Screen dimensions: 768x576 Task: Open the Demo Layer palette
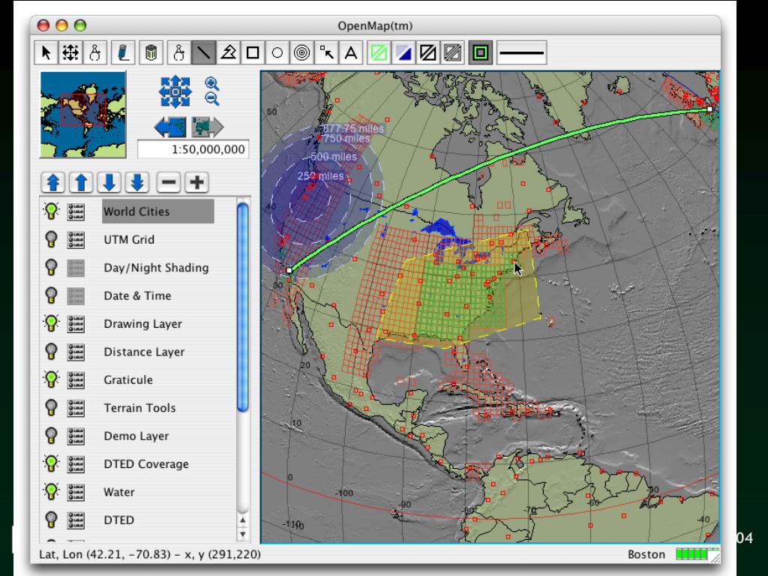click(76, 436)
